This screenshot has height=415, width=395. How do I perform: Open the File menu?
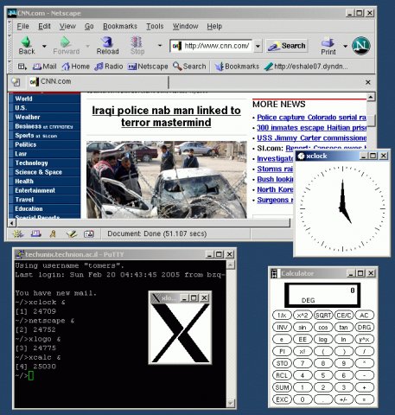[x=22, y=26]
